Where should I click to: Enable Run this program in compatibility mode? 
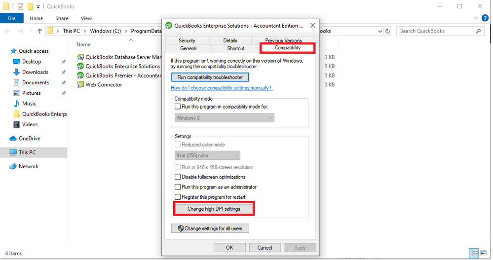pyautogui.click(x=178, y=107)
